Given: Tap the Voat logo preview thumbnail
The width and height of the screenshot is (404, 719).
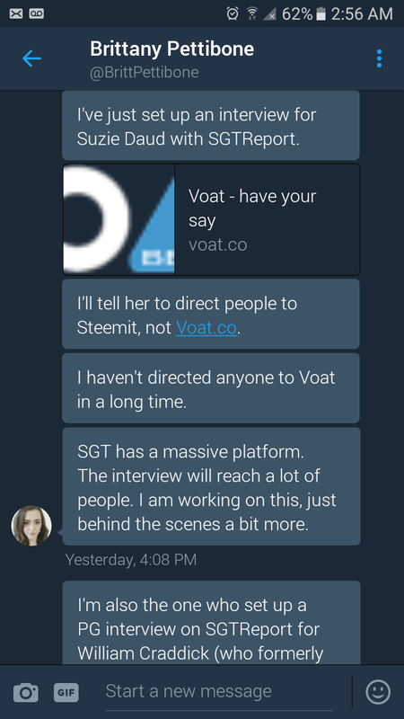Looking at the screenshot, I should (119, 219).
